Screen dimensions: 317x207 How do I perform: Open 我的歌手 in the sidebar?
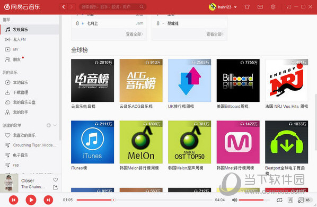pyautogui.click(x=30, y=113)
